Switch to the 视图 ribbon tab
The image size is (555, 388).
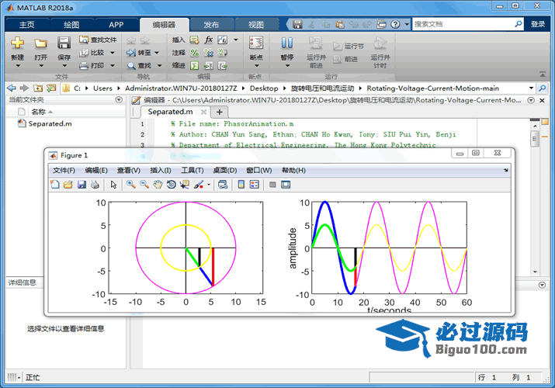[256, 24]
